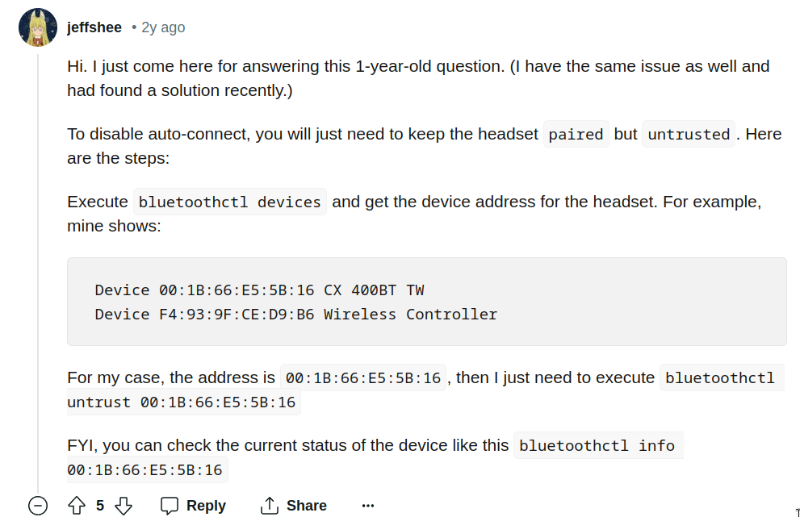This screenshot has width=800, height=517.
Task: Collapse the comment thread with minus icon
Action: [x=38, y=506]
